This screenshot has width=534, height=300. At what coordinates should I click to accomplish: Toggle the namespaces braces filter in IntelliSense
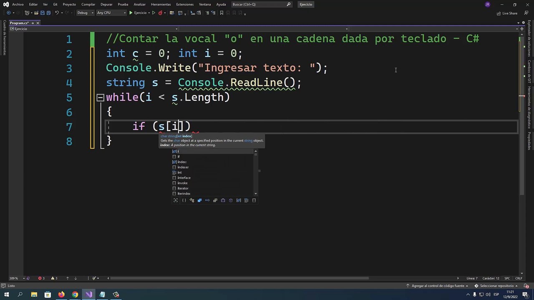pos(184,200)
